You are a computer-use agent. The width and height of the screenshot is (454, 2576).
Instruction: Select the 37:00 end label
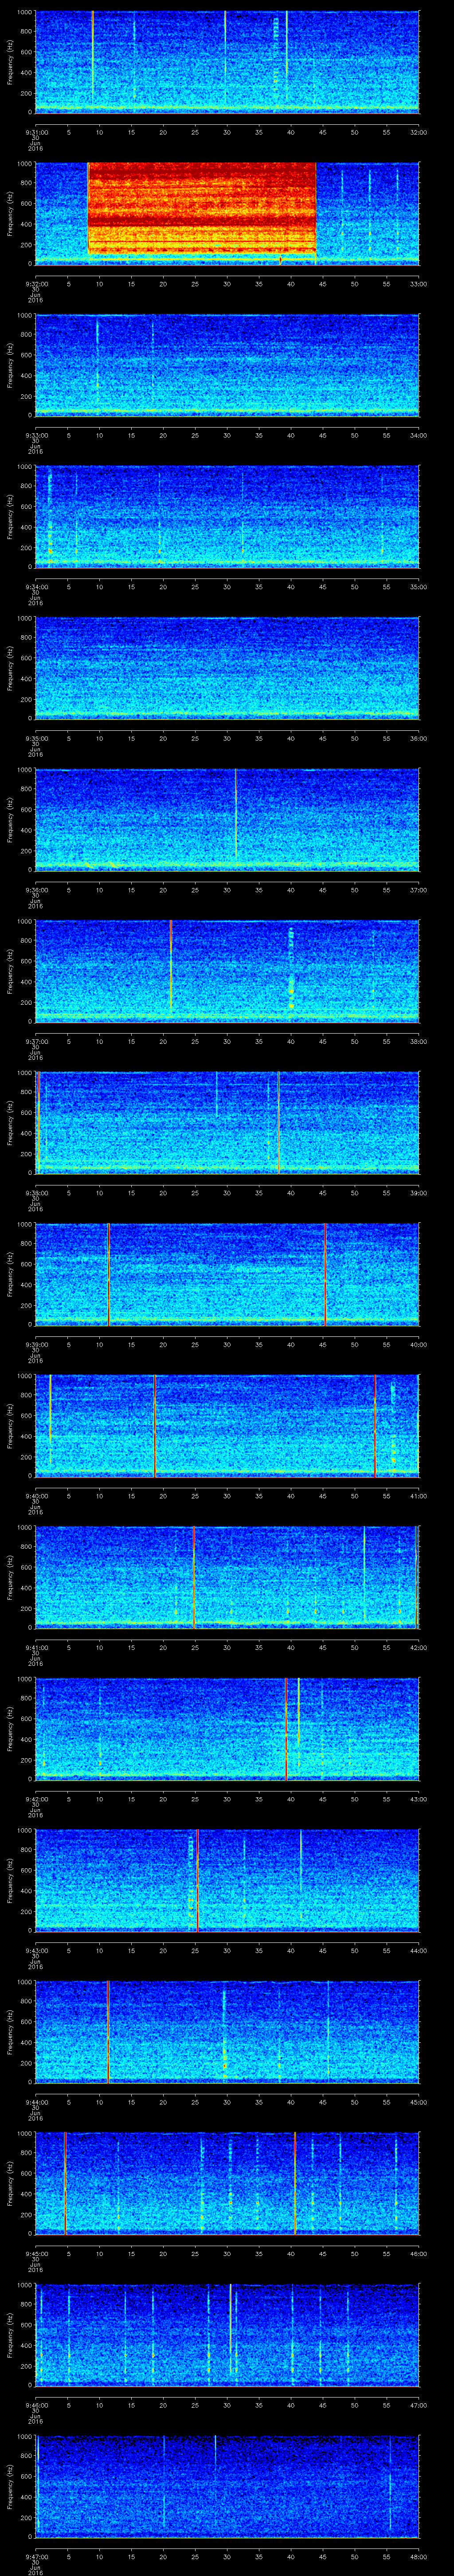[x=418, y=890]
